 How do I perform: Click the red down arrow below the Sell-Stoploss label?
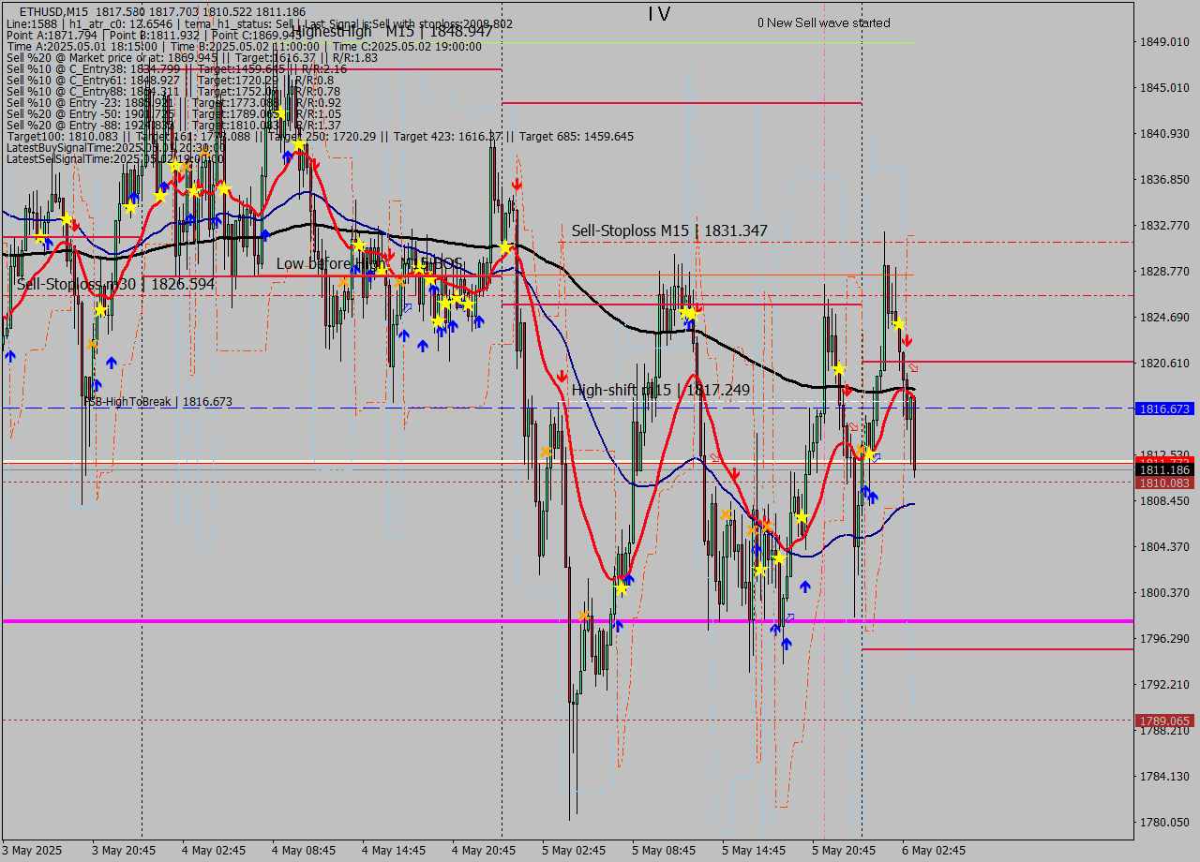517,185
